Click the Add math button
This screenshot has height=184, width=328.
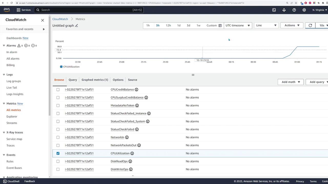[291, 82]
